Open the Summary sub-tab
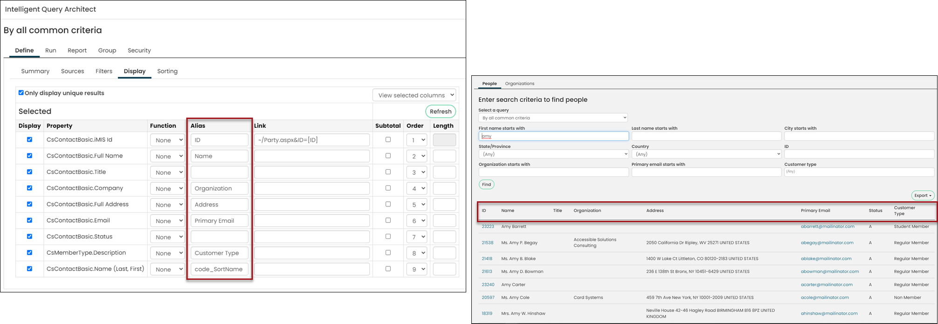The image size is (938, 324). click(x=35, y=71)
